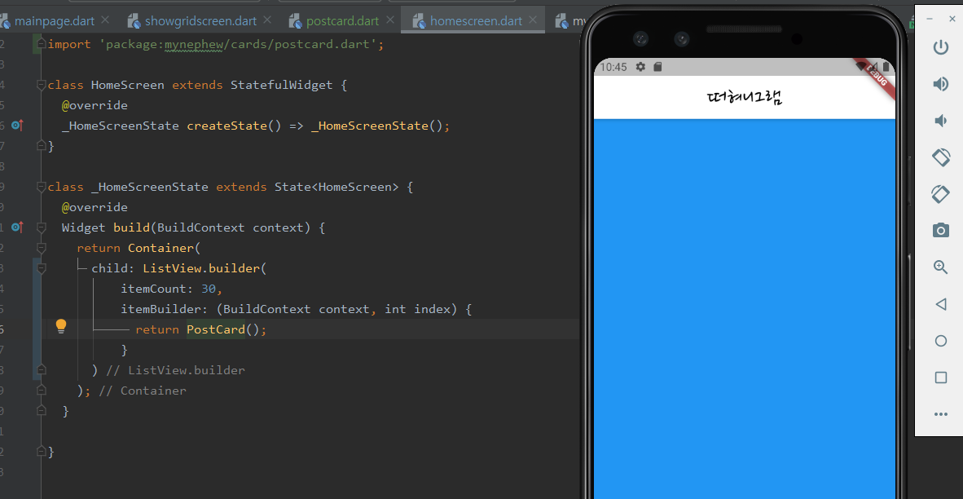This screenshot has height=499, width=963.
Task: Open the emulator extended controls (three dots)
Action: [940, 414]
